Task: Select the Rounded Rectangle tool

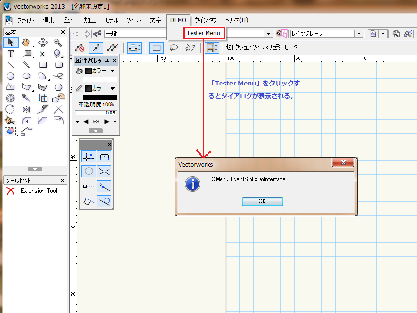Action: 58,65
